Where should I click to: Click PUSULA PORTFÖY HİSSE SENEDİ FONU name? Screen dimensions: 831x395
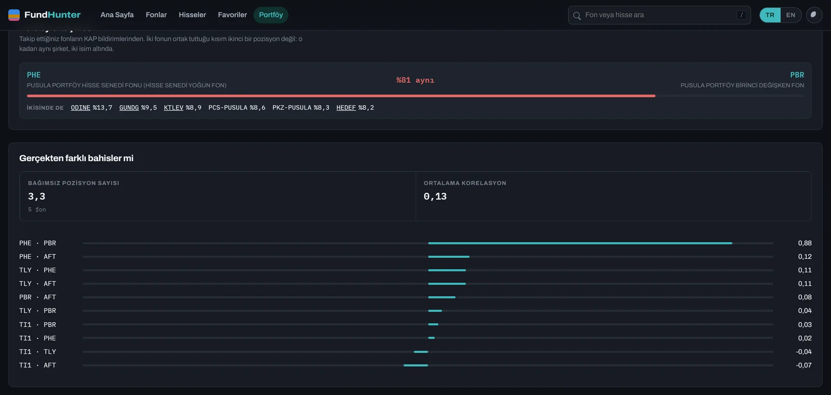(127, 85)
